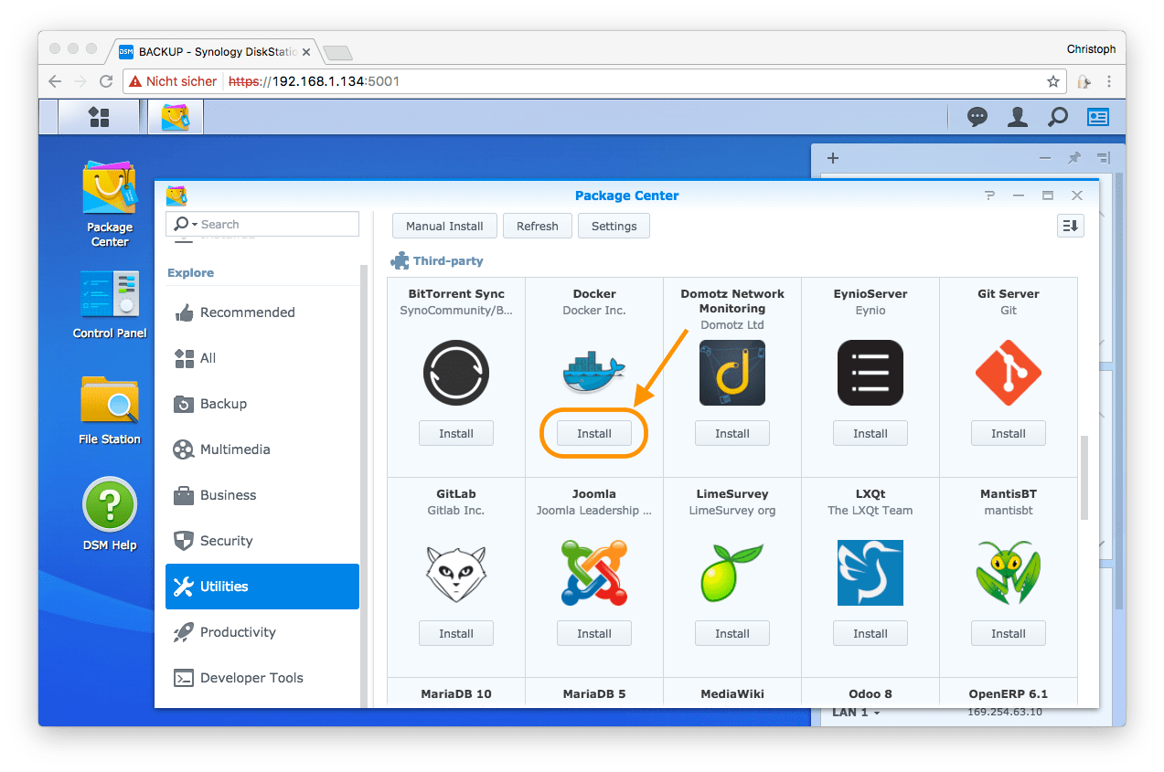Screen dimensions: 1164x772
Task: Open the File Station desktop icon
Action: [x=110, y=400]
